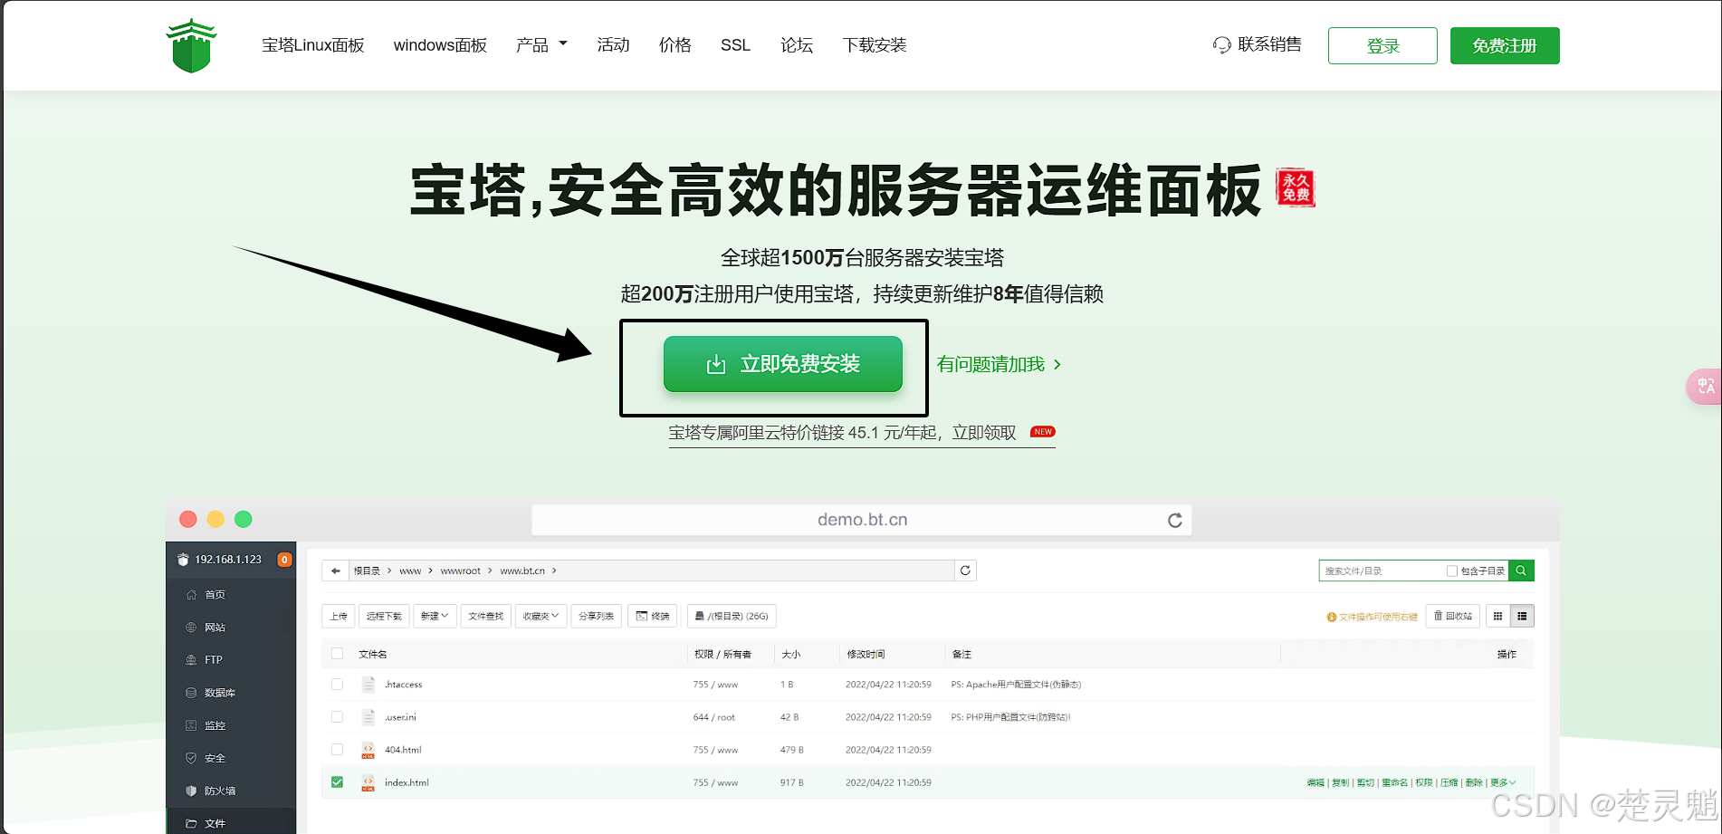
Task: Click the demo.bt.cn address bar
Action: tap(862, 520)
